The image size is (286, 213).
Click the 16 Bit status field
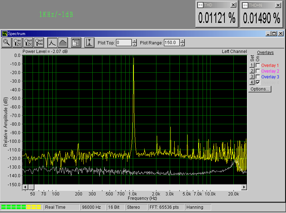116,207
